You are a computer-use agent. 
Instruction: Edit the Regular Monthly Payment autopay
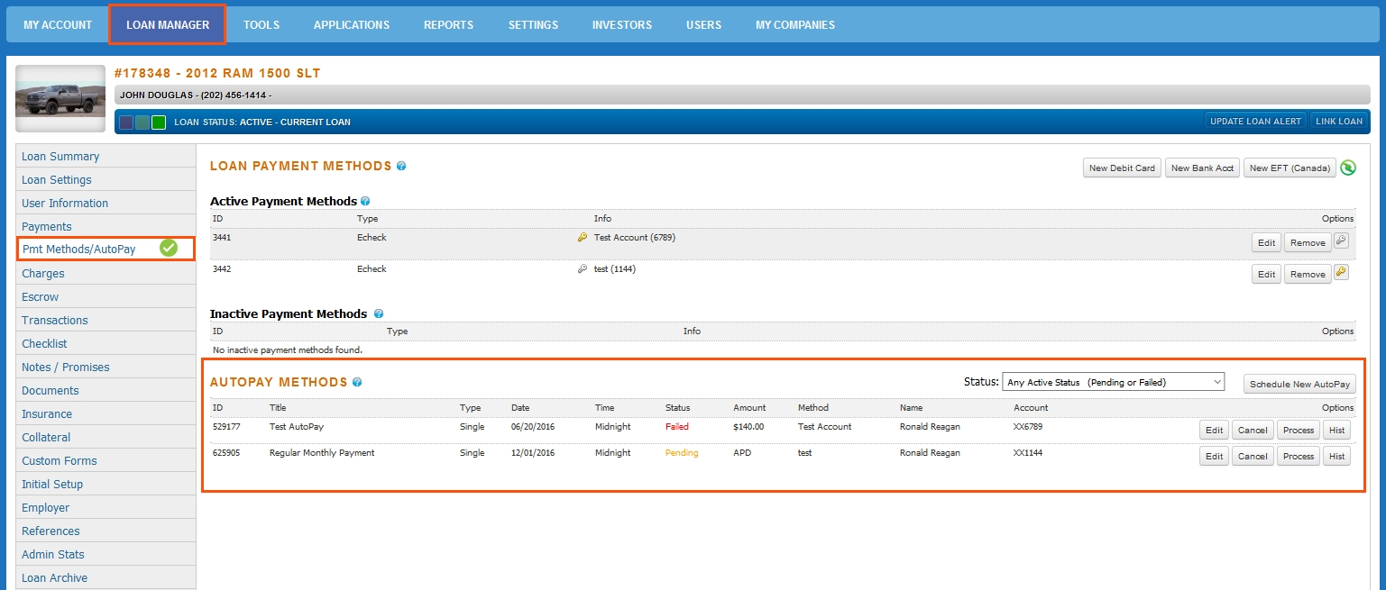pos(1215,456)
